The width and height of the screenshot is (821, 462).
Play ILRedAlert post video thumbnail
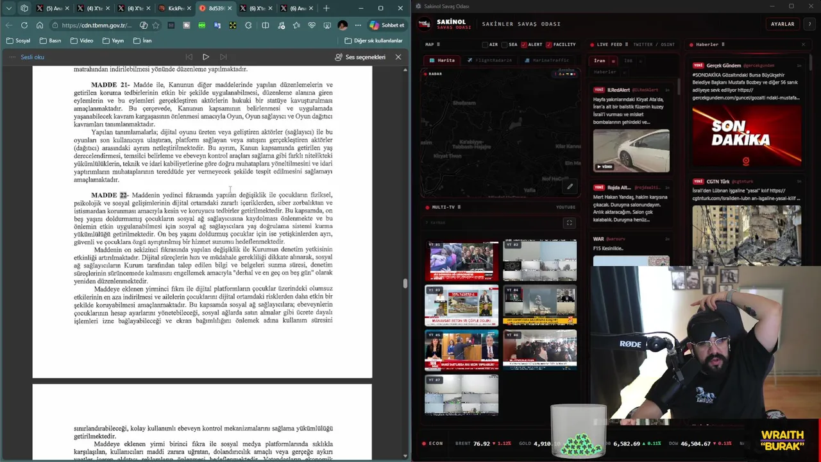(631, 151)
